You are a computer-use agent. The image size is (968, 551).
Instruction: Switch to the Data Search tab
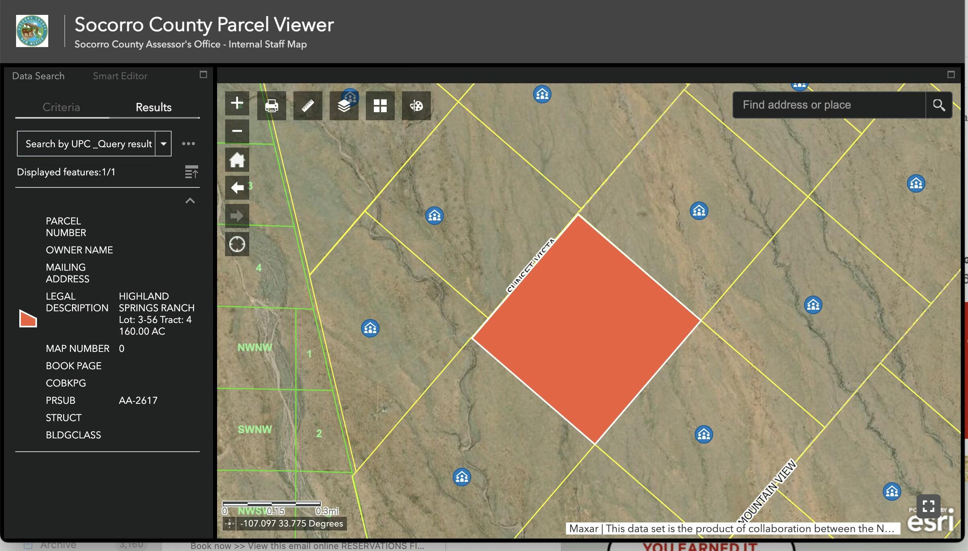pyautogui.click(x=39, y=76)
